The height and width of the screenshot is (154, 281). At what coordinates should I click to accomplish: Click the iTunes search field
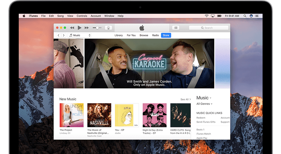tap(209, 28)
